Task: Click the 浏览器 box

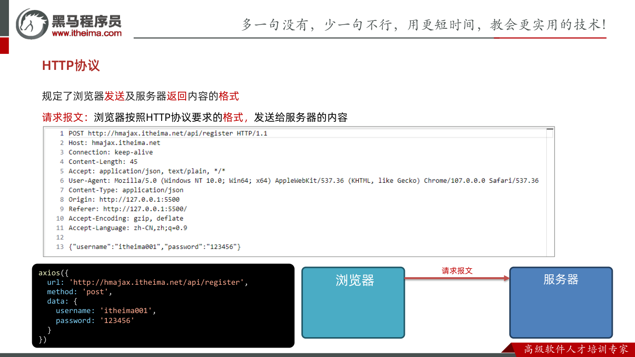Action: [x=353, y=303]
